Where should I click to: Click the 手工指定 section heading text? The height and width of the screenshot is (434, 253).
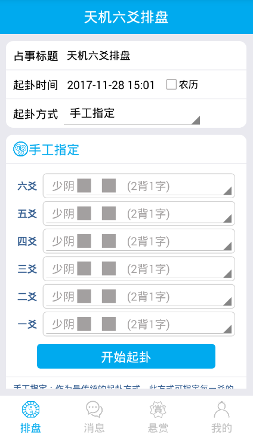point(54,150)
